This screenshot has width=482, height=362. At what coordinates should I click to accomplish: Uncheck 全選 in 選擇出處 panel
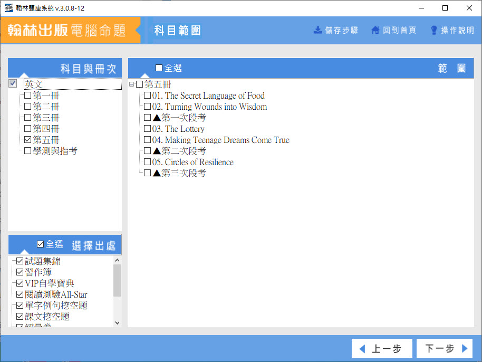click(41, 244)
